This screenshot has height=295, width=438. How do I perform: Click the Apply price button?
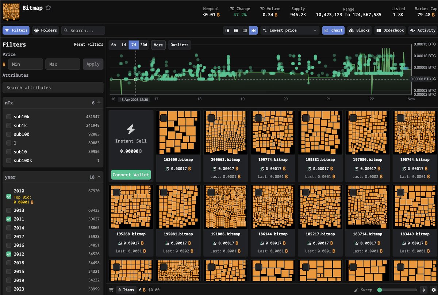93,64
